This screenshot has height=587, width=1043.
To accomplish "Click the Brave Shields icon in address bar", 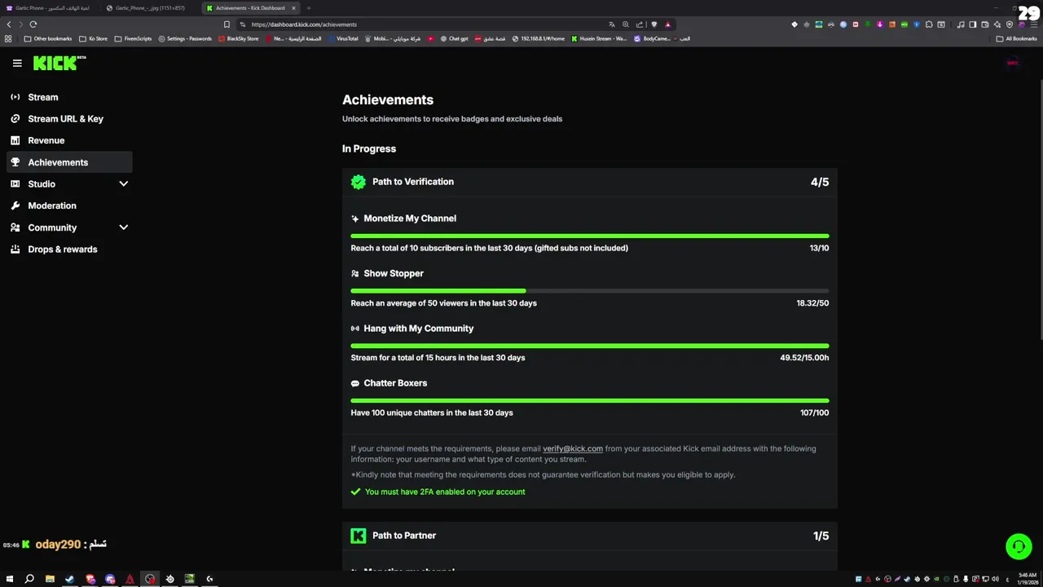I will click(654, 24).
